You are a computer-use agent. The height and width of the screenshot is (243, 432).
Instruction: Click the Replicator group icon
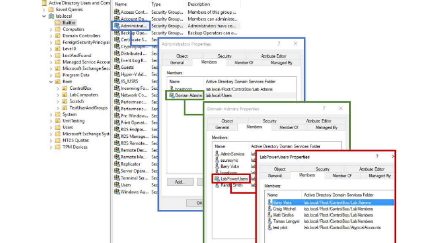pos(117,164)
